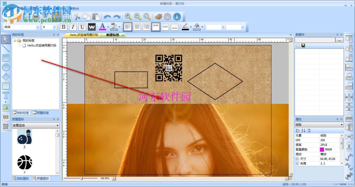355x187 pixels.
Task: Click the zoom reset magnifier
Action: point(147,16)
